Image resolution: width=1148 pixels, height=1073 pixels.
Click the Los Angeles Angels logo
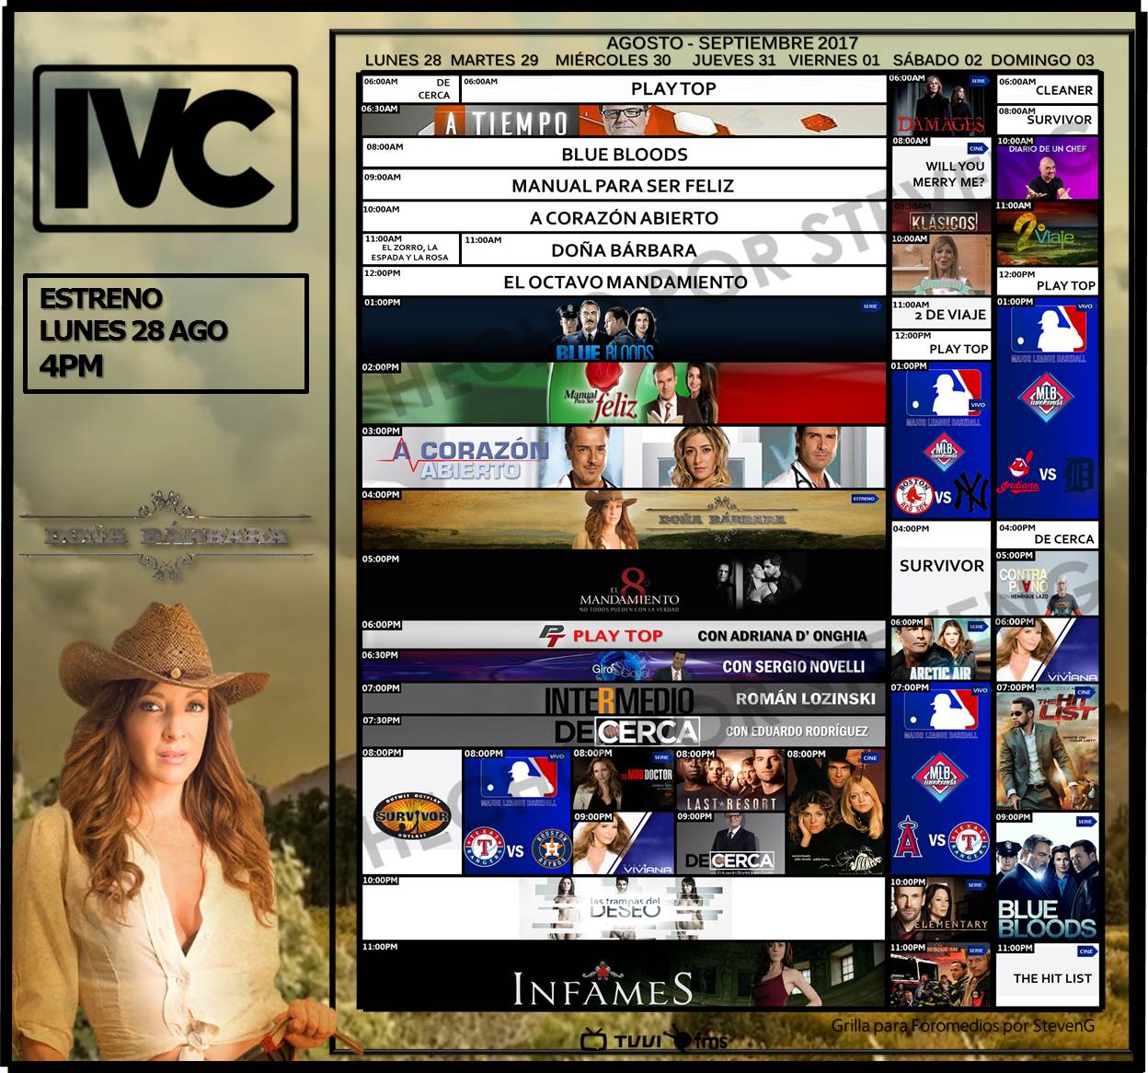909,838
